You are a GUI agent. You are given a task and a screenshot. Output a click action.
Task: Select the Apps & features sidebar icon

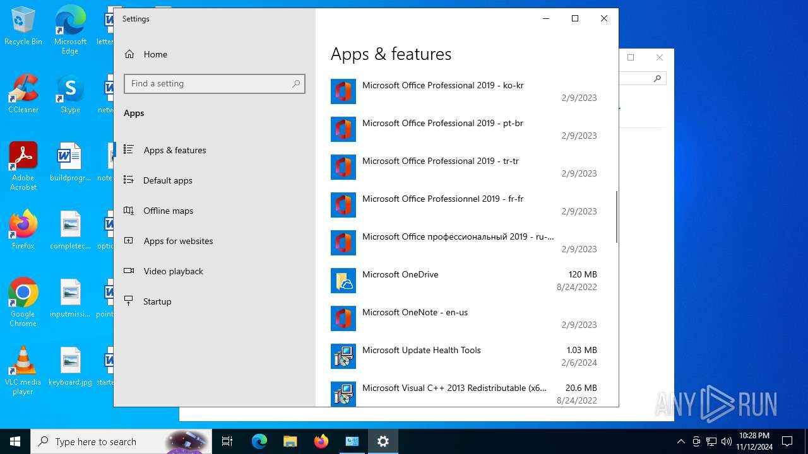[x=129, y=149]
